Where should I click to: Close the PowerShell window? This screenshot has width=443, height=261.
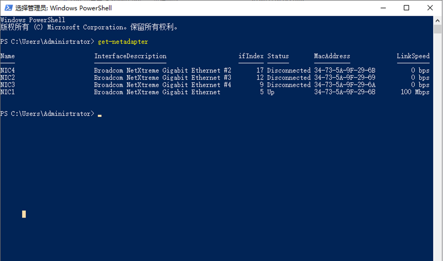point(430,8)
